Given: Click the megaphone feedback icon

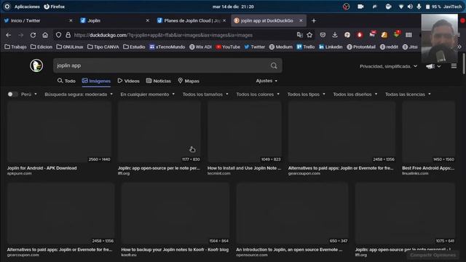Looking at the screenshot, I should click(430, 66).
